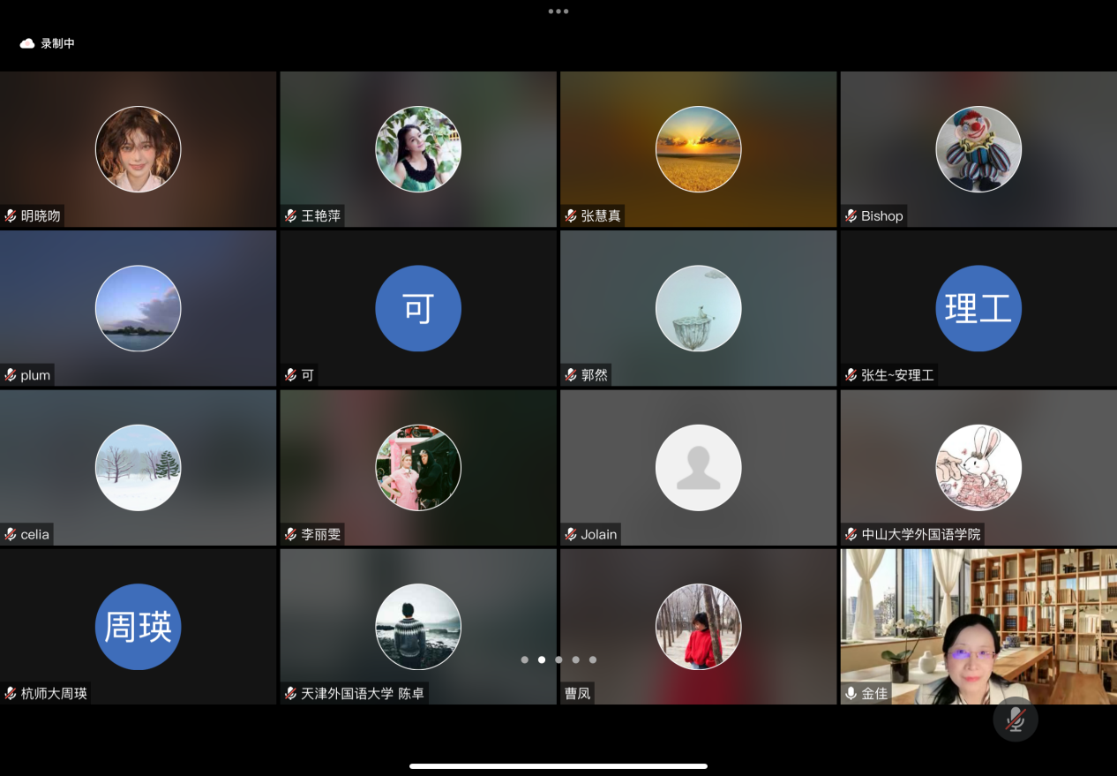The width and height of the screenshot is (1117, 776).
Task: Select 张慧真's sunset avatar
Action: tap(699, 149)
